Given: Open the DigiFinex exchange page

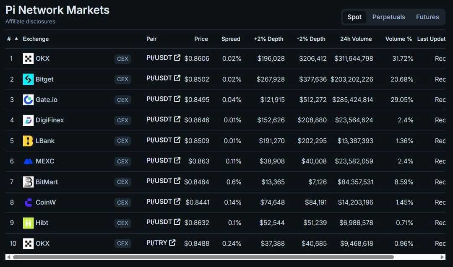Looking at the screenshot, I should coord(49,120).
